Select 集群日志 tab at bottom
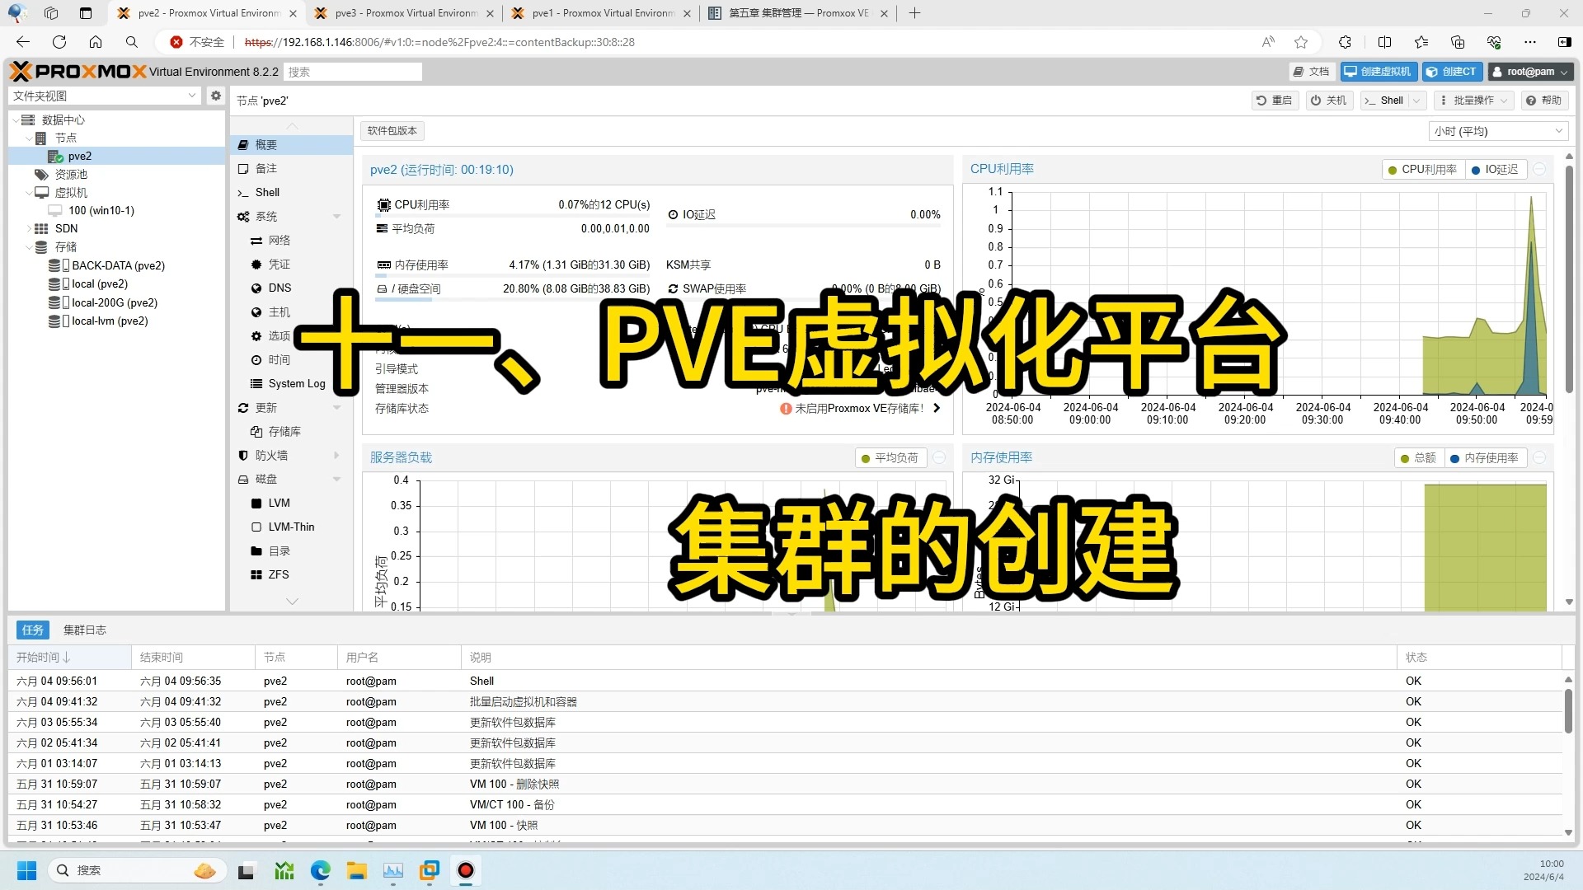1583x890 pixels. pyautogui.click(x=86, y=630)
